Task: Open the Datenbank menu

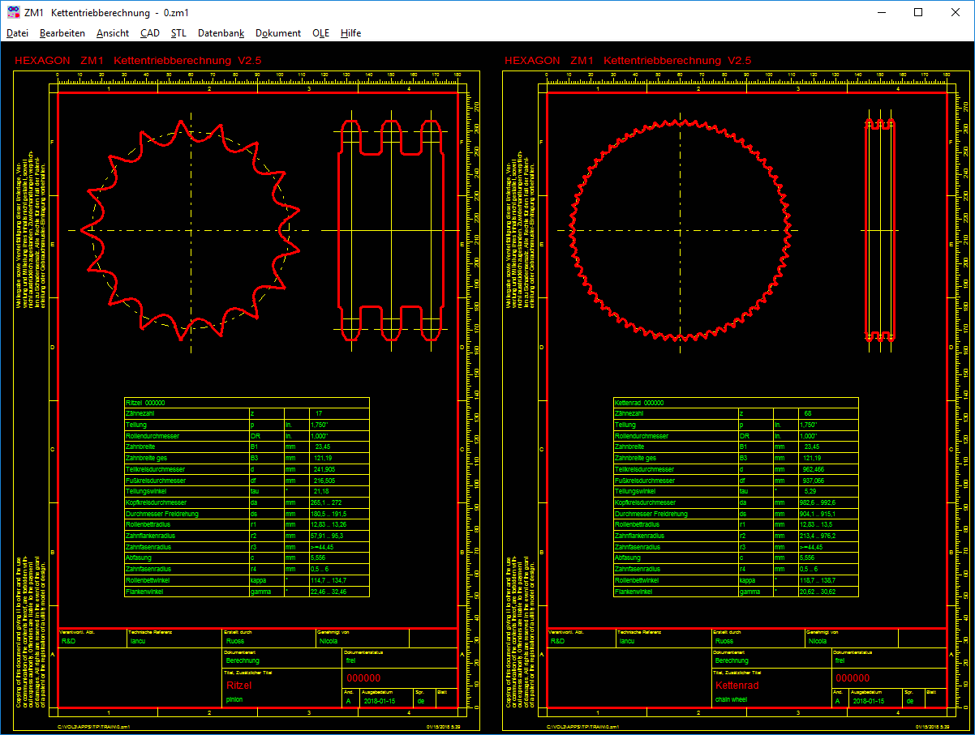Action: point(221,33)
